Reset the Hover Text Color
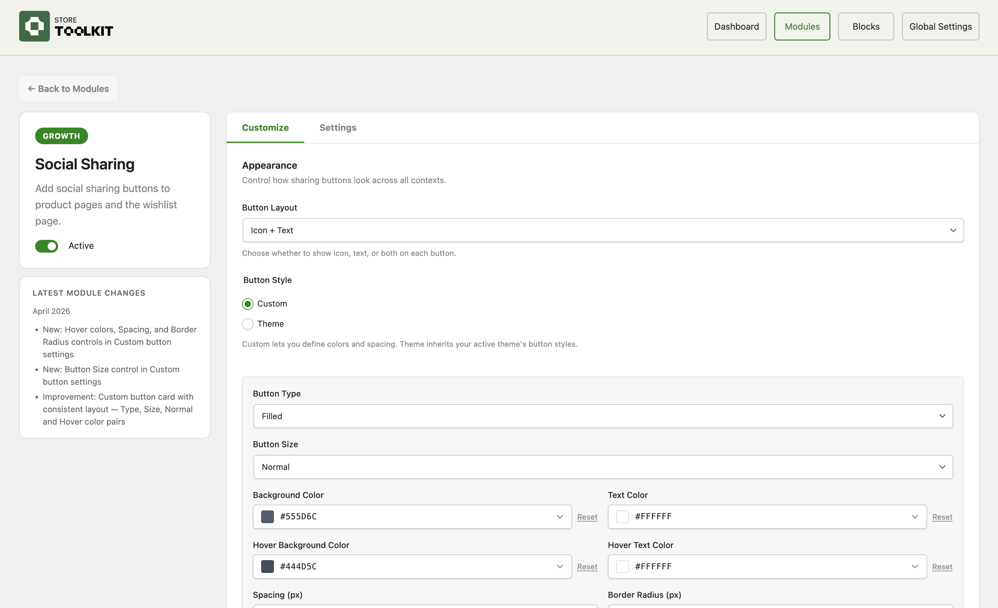998x608 pixels. pos(942,567)
